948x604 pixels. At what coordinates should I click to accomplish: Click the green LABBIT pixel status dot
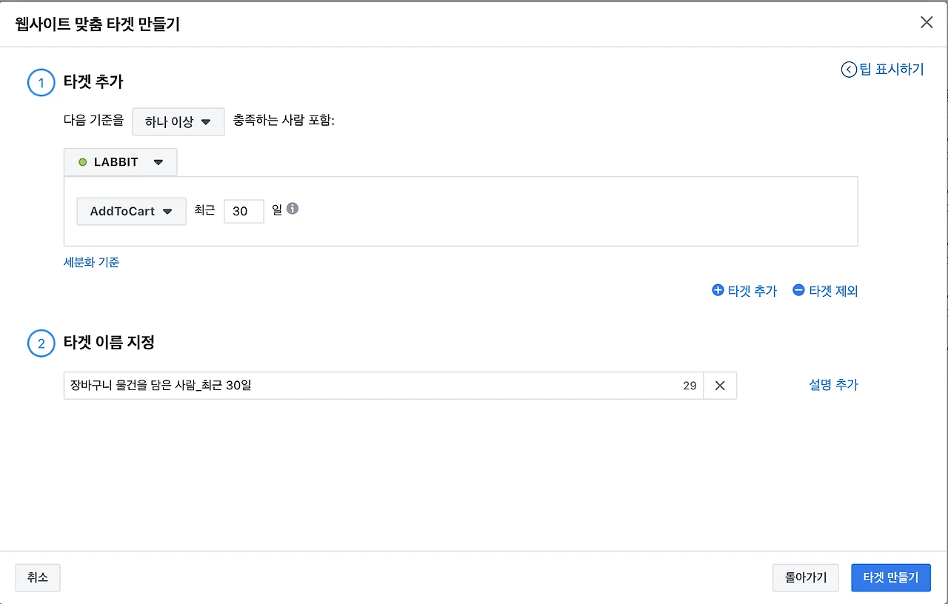pos(82,162)
